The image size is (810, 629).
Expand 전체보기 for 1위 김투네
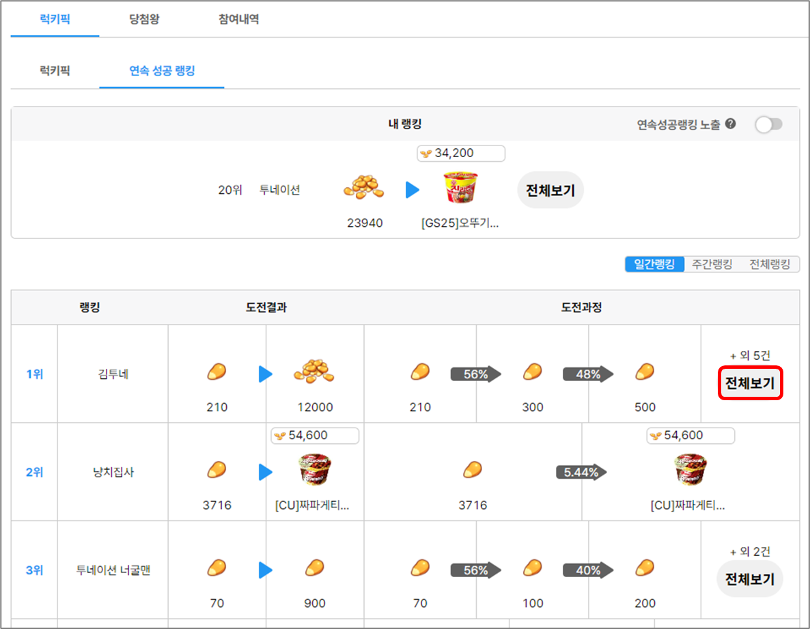(x=749, y=385)
